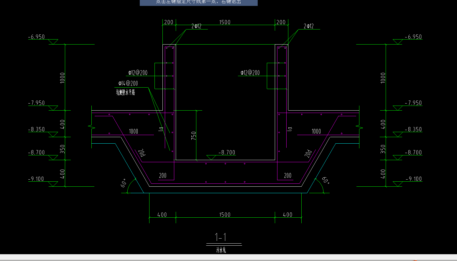Viewport: 457px width, 261px height.
Task: Click top "200" dimension over left wall
Action: click(169, 22)
